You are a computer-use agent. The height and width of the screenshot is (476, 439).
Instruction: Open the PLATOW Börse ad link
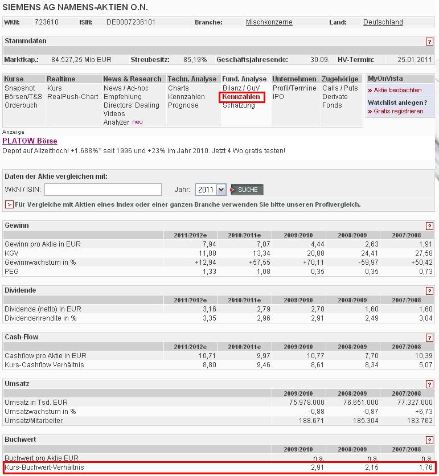point(30,141)
